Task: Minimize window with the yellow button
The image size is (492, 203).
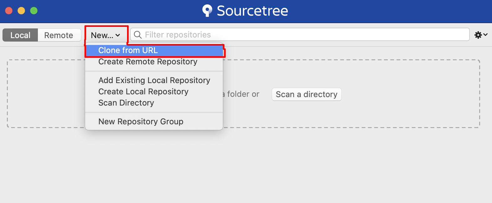Action: (21, 11)
